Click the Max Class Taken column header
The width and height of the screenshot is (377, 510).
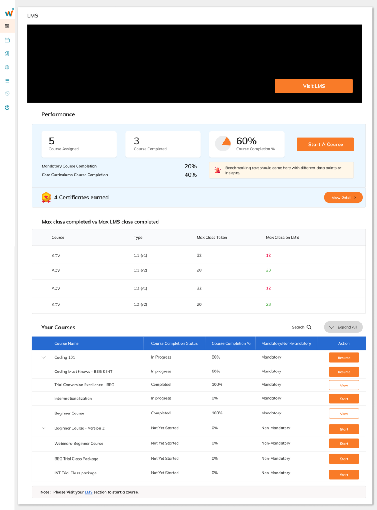coord(212,238)
